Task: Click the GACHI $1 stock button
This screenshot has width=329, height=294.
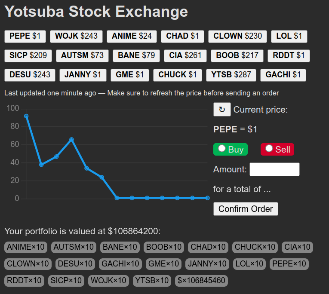Action: pos(283,75)
